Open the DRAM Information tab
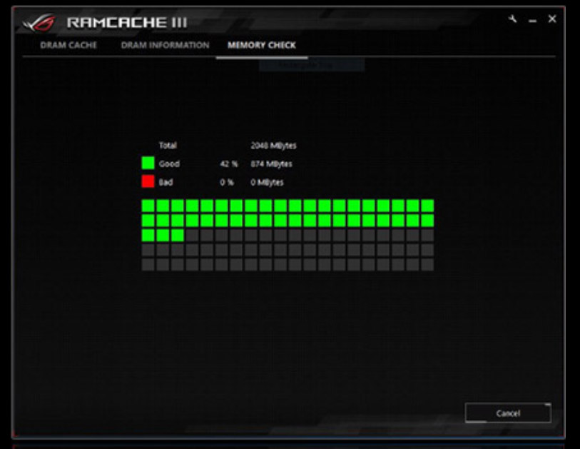This screenshot has height=449, width=580. point(165,45)
